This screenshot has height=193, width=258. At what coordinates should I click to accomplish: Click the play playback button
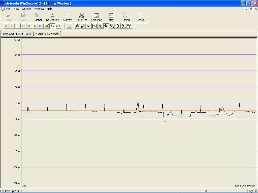pyautogui.click(x=12, y=26)
